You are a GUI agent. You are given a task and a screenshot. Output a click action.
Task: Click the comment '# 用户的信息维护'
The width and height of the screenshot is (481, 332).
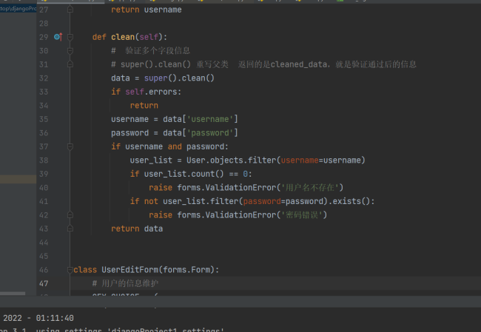[125, 283]
